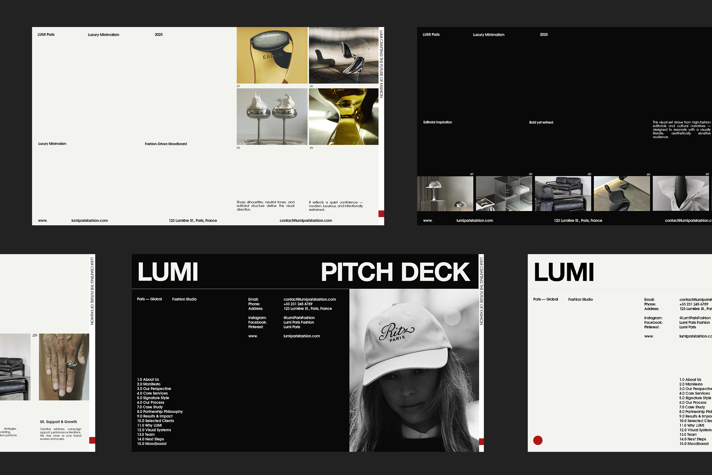Click the Fashion-Driven Moodboard label

tap(166, 144)
